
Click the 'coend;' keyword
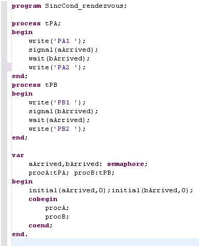click(40, 225)
